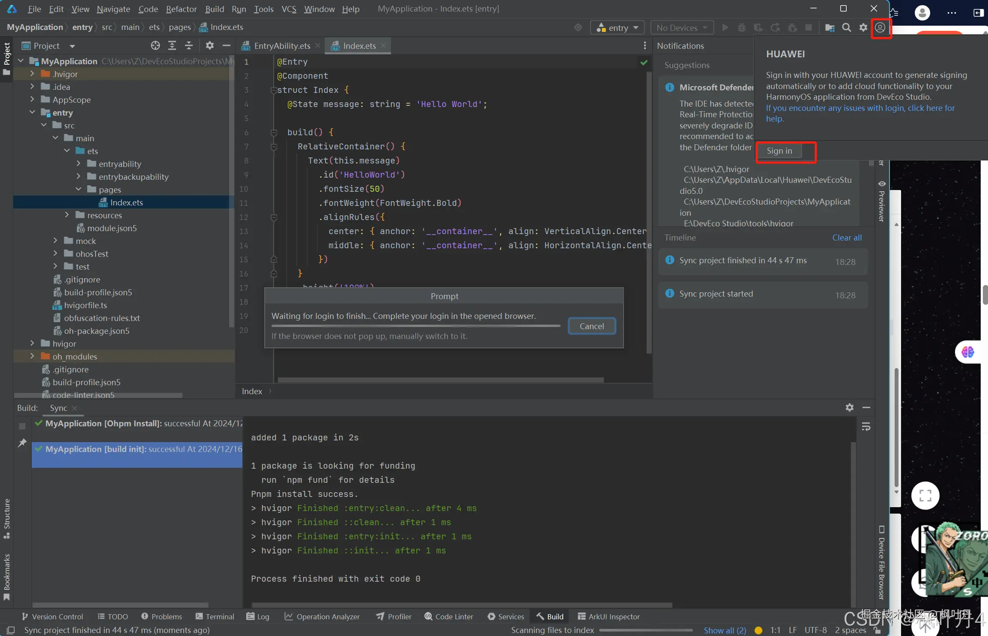Image resolution: width=988 pixels, height=636 pixels.
Task: Open the No Devices dropdown
Action: (x=681, y=28)
